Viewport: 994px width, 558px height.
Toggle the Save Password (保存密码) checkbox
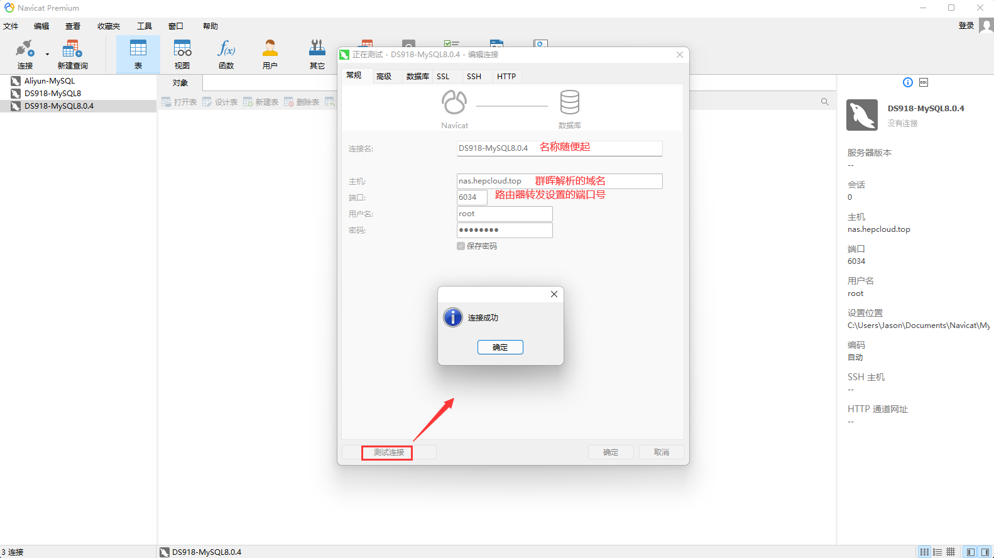[x=461, y=246]
